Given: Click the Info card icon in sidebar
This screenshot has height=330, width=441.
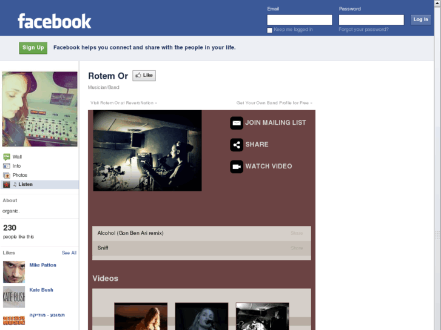Looking at the screenshot, I should 7,166.
